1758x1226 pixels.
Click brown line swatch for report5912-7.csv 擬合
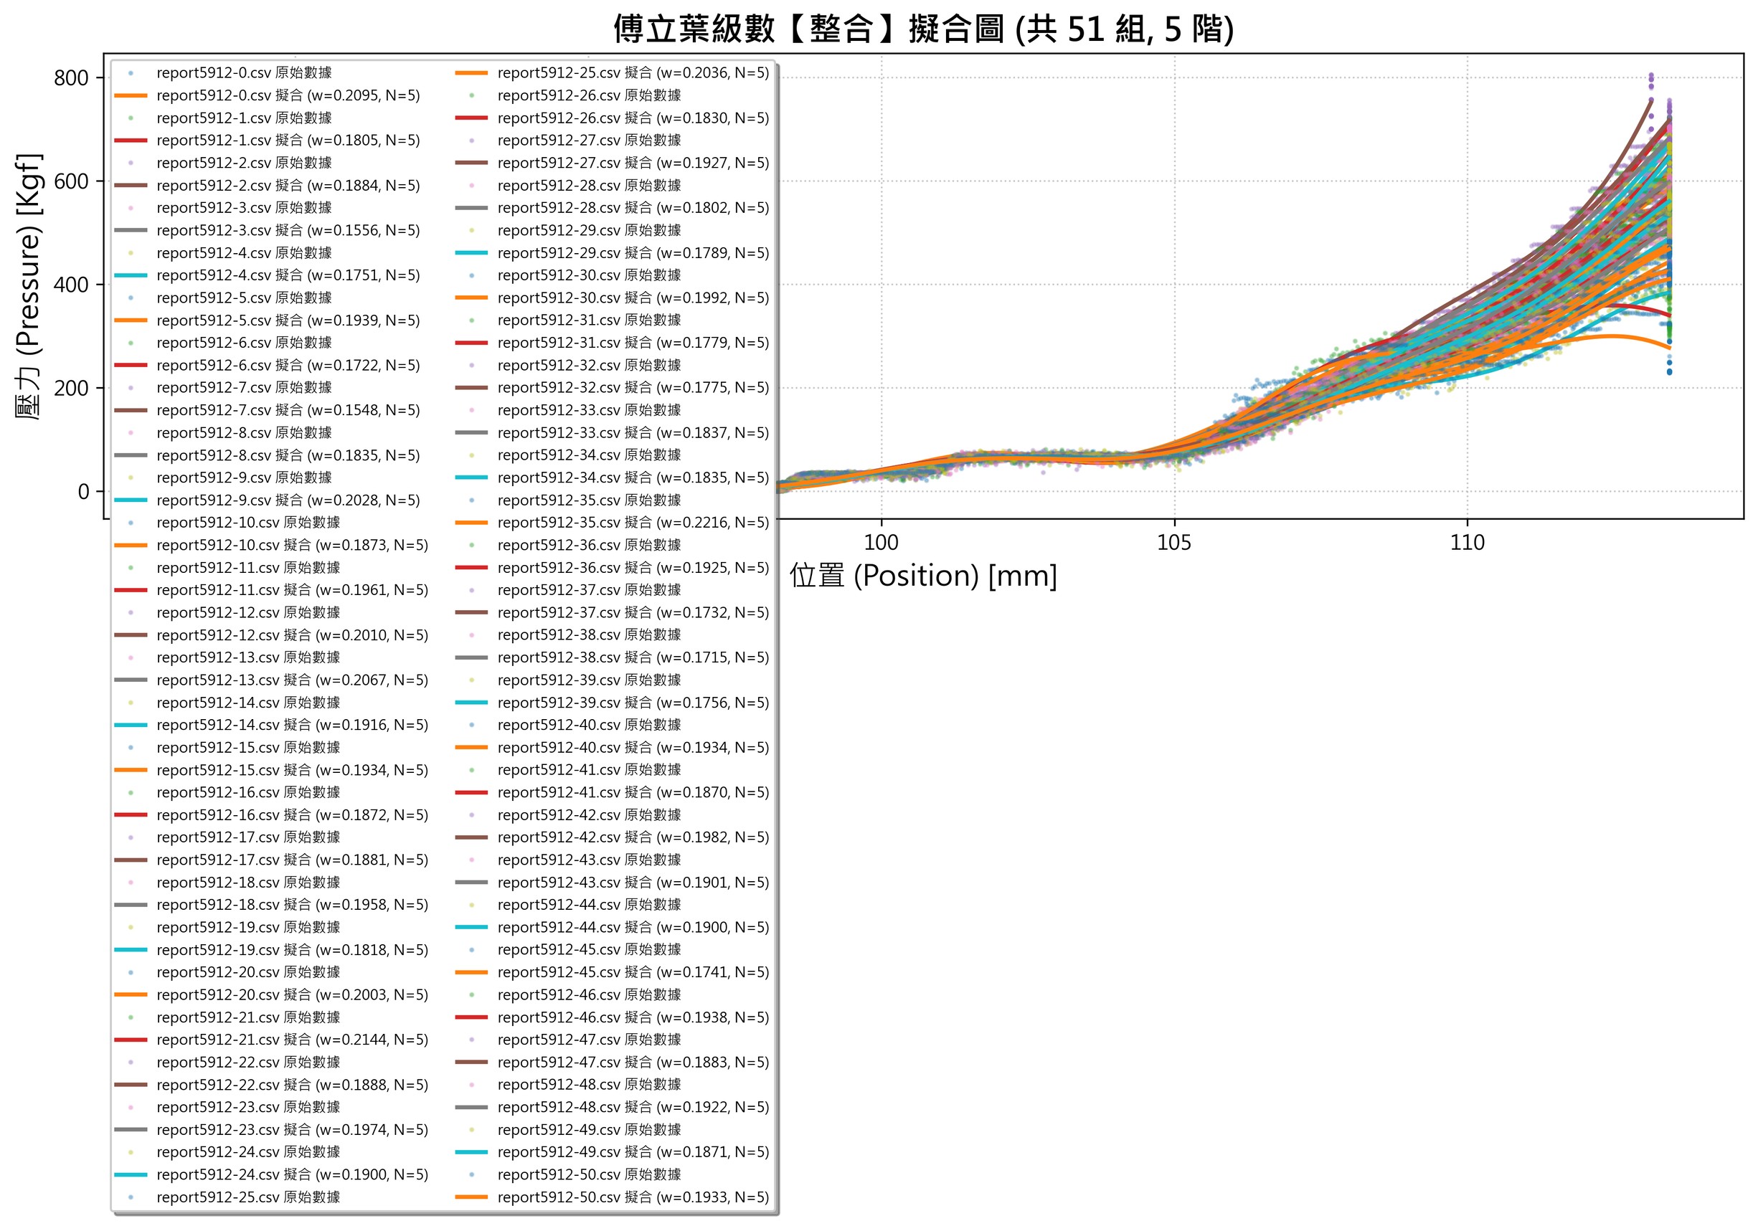tap(130, 411)
